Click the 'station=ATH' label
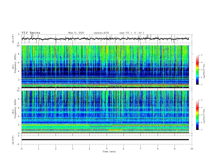Screen dimensions: 216x167 [101, 33]
